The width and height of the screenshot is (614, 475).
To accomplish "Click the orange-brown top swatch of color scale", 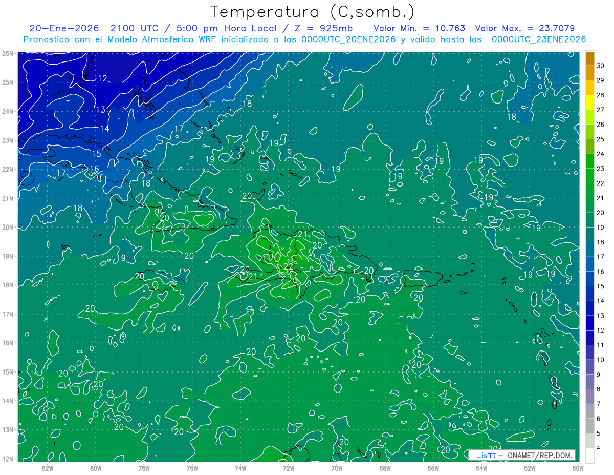I will (590, 59).
